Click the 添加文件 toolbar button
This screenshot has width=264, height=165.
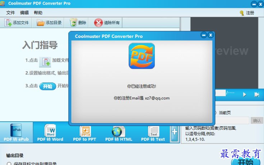point(16,23)
